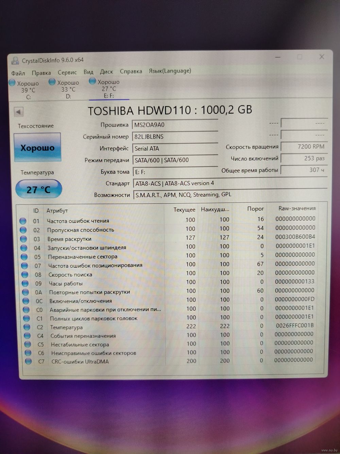Click status orb for Пропускная способность
Image resolution: width=340 pixels, height=454 pixels.
[23, 230]
